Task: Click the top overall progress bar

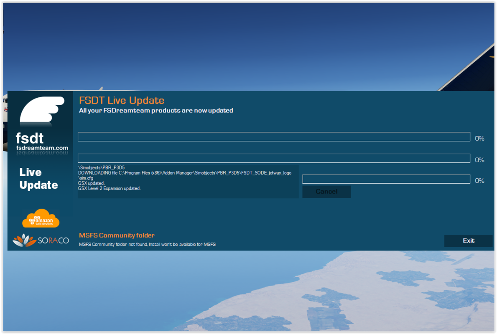Action: 274,137
